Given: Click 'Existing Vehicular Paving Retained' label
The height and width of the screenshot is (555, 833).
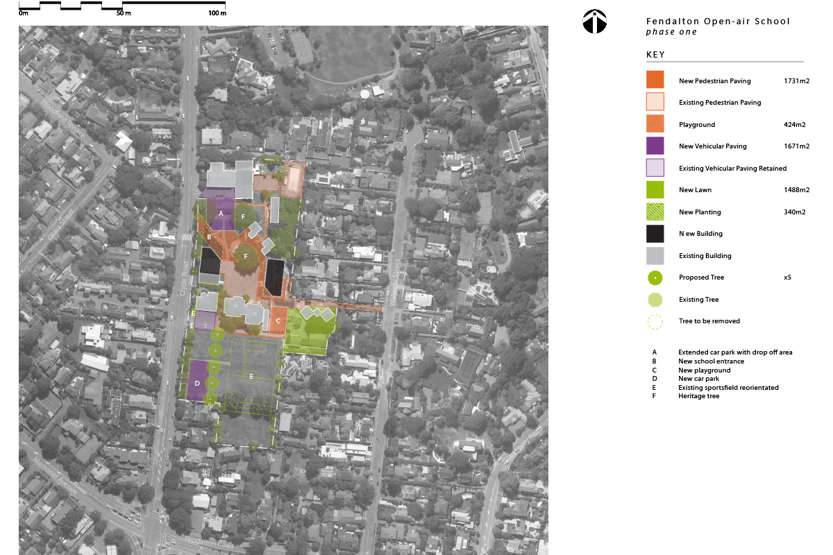Looking at the screenshot, I should point(732,169).
